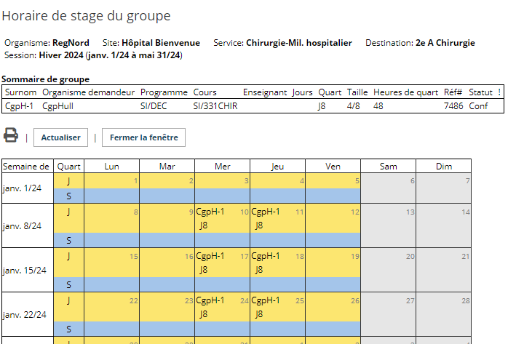Click the Sam column header
The image size is (524, 344).
(389, 167)
